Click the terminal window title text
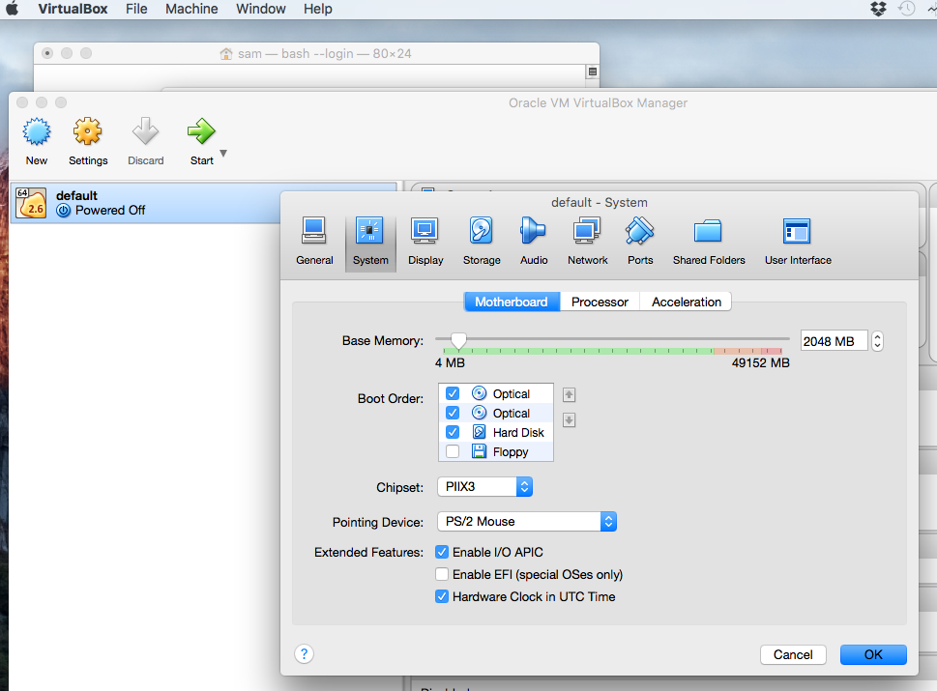Viewport: 937px width, 691px height. click(325, 54)
